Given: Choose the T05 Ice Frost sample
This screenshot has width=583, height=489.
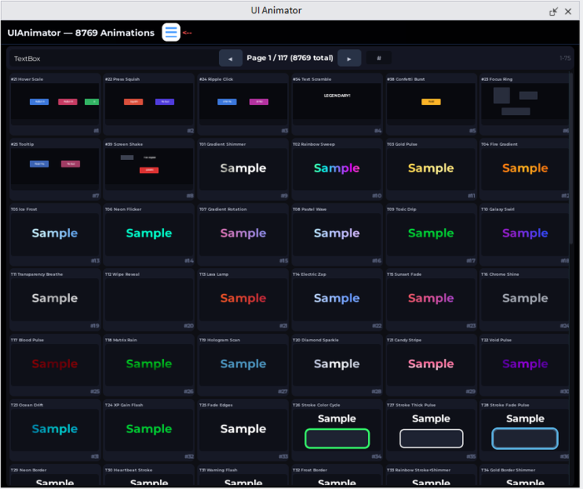Looking at the screenshot, I should 55,233.
